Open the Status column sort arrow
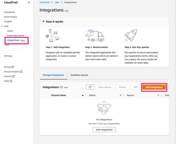 pos(120,95)
